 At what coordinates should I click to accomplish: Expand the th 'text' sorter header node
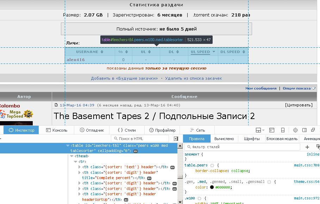[80, 167]
